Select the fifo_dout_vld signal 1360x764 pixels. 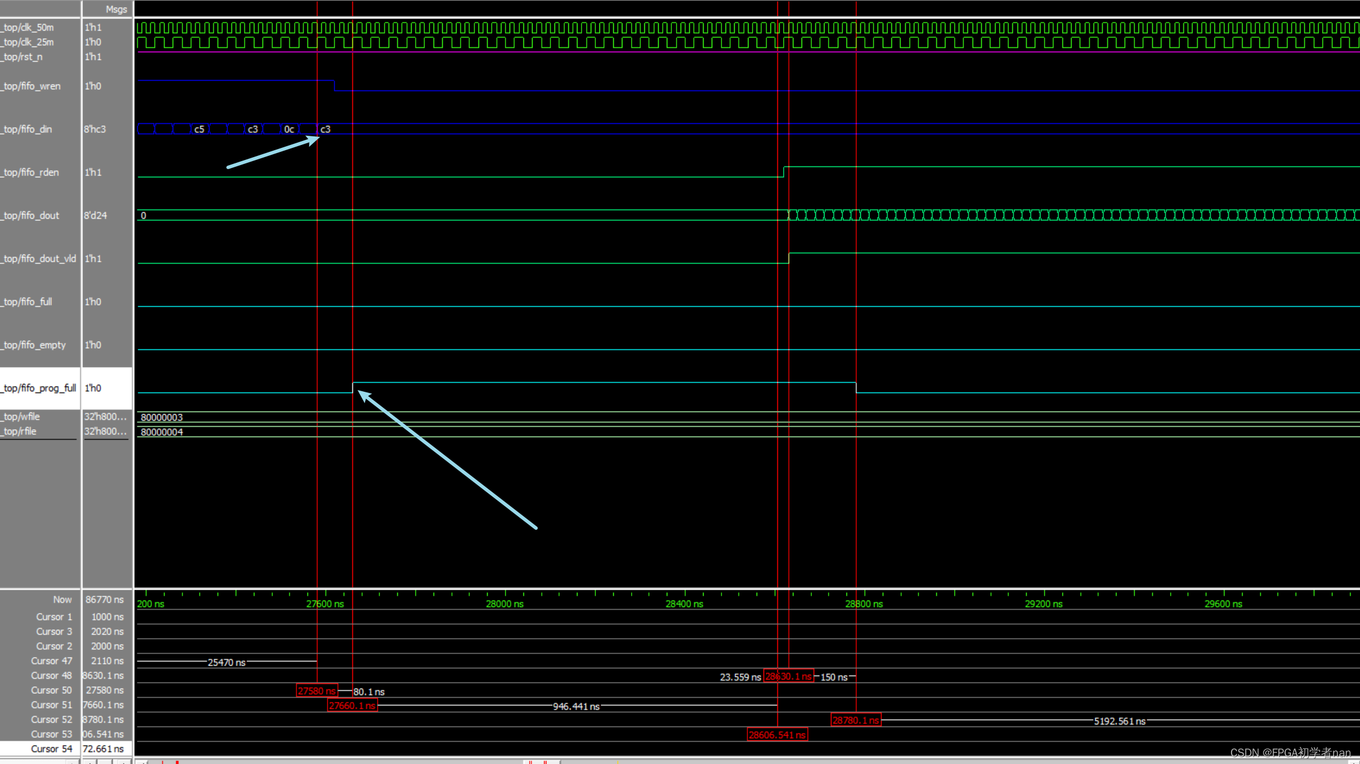pos(39,258)
